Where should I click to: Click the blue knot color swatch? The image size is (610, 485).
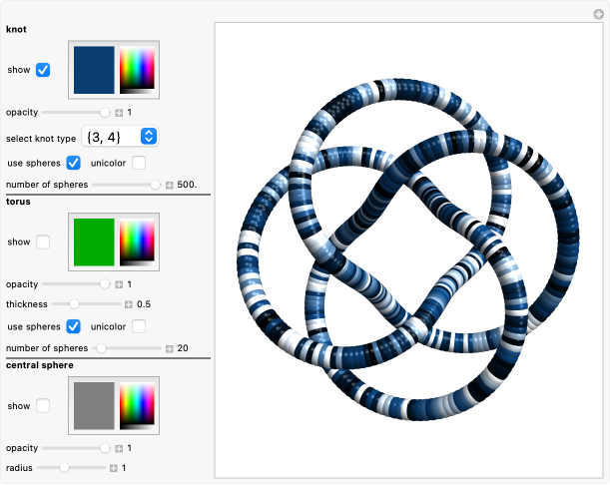point(94,70)
